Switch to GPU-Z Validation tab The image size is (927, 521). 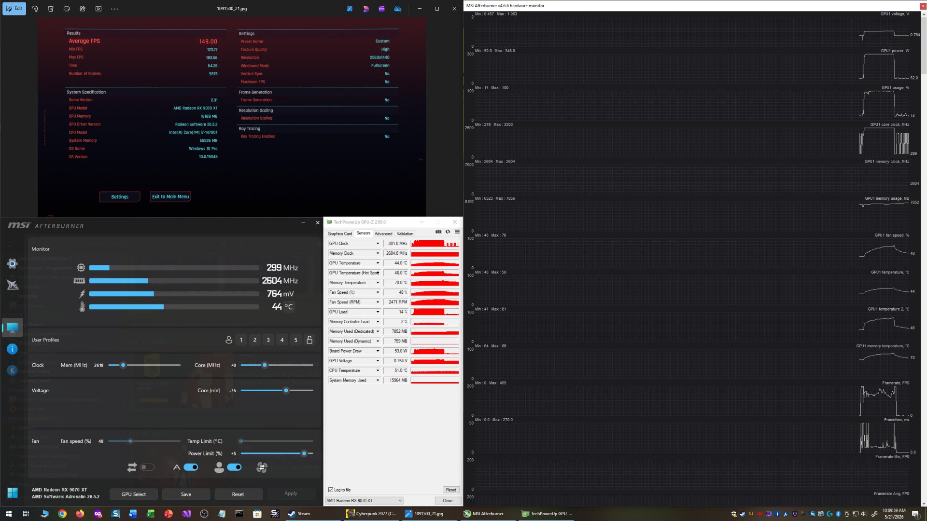click(x=405, y=233)
